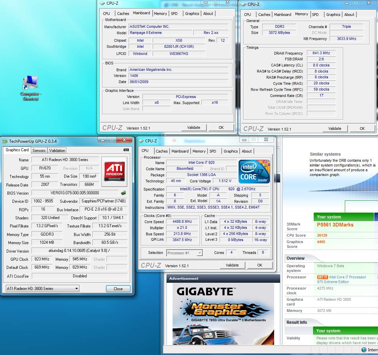Switch to CPU tab in CPU-Z Mainboard window
This screenshot has width=378, height=355.
pyautogui.click(x=106, y=14)
